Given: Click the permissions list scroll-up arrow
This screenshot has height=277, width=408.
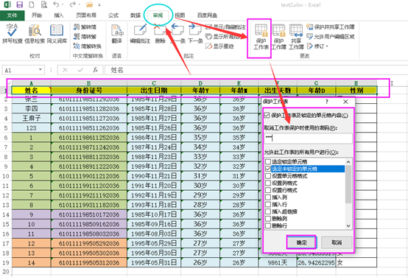Looking at the screenshot, I should pos(348,161).
